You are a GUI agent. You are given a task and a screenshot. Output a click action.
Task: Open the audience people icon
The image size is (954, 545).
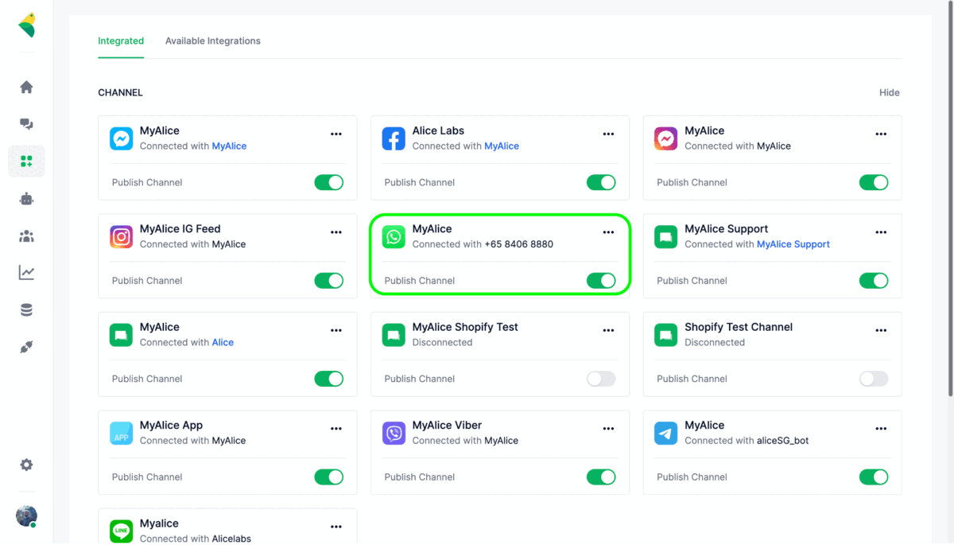click(x=26, y=236)
